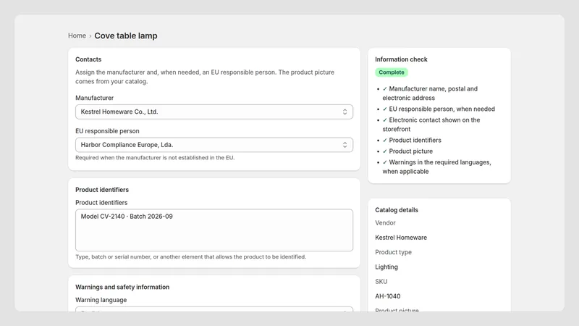Click the Information check heading
This screenshot has height=326, width=579.
coord(401,59)
